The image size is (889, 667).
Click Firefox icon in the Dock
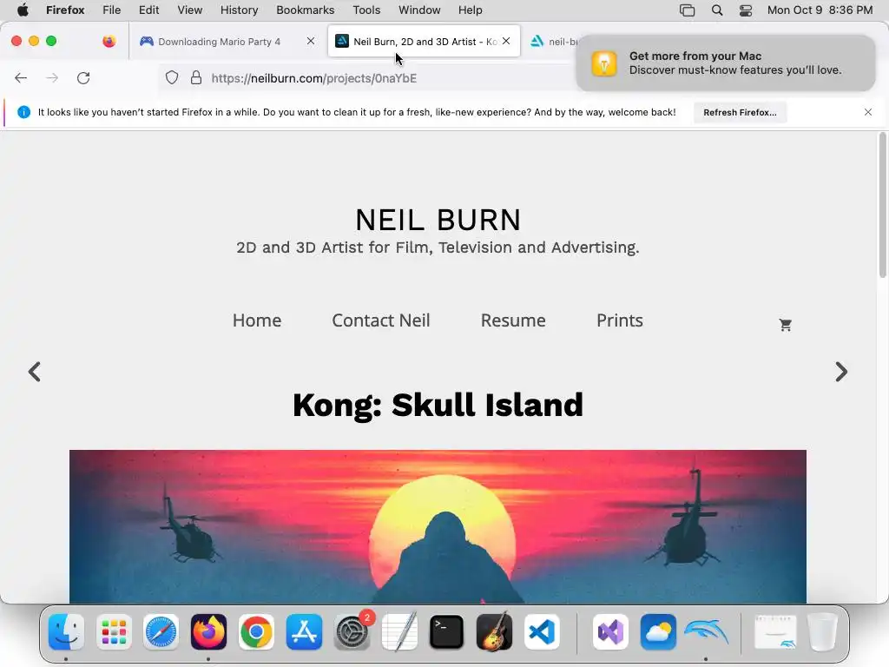point(208,632)
